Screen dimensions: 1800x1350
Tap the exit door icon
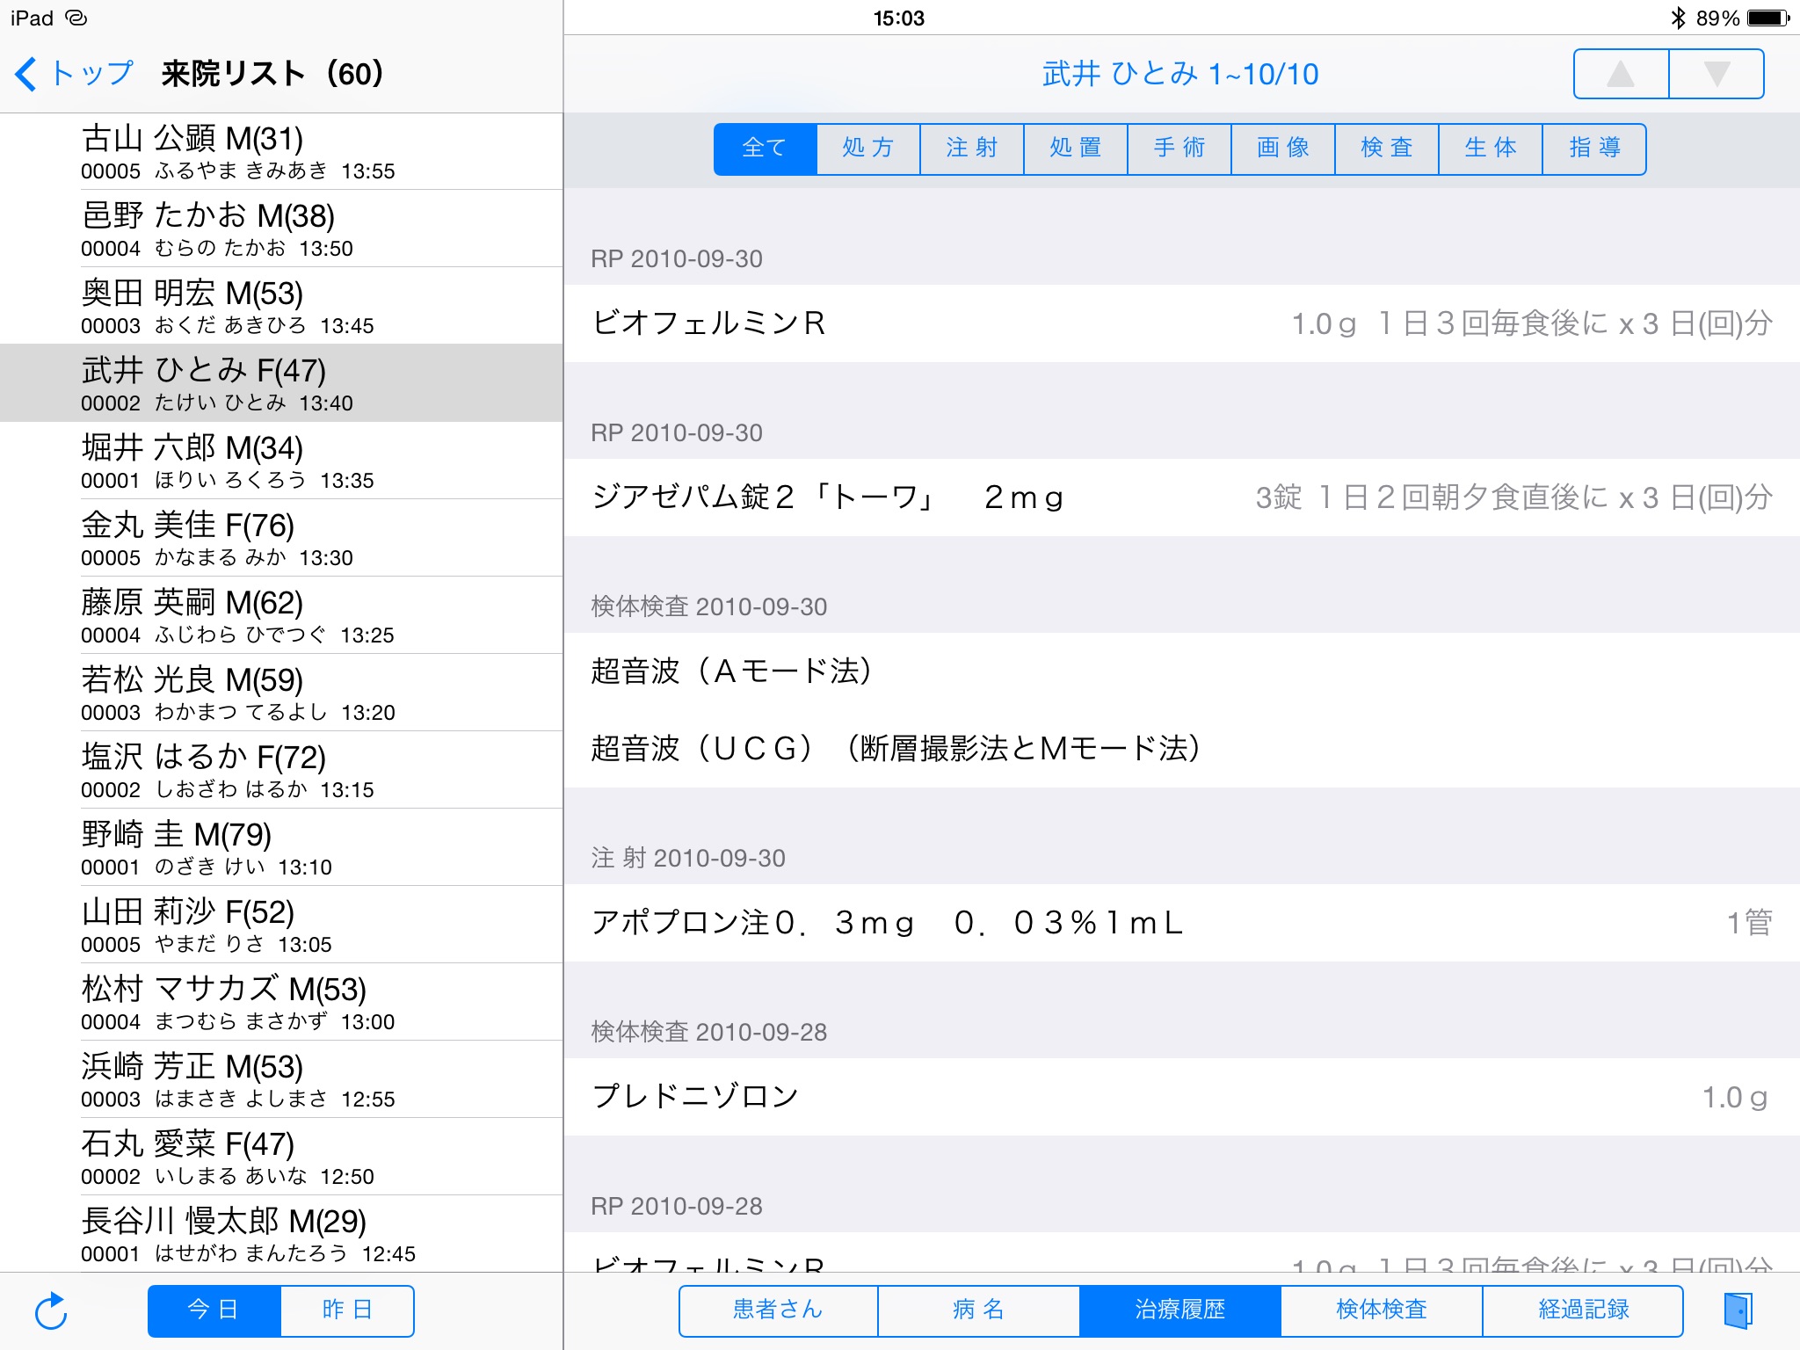(1737, 1310)
